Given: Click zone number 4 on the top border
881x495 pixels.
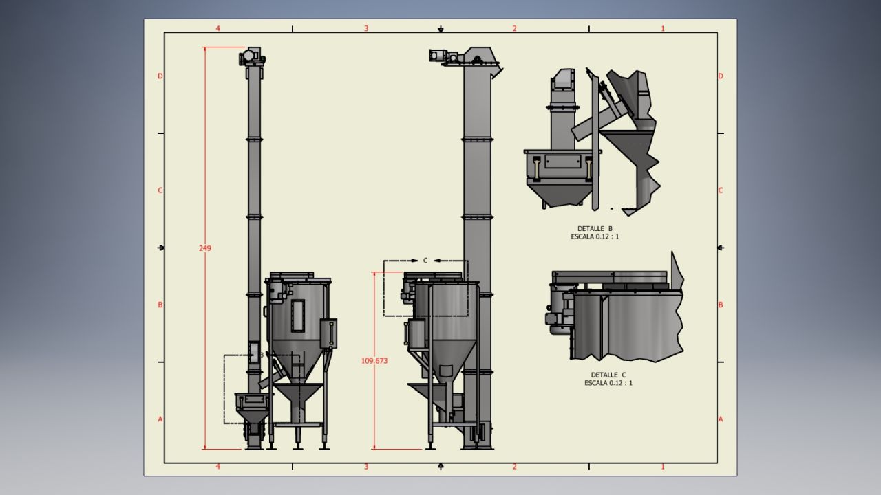Looking at the screenshot, I should pos(218,28).
